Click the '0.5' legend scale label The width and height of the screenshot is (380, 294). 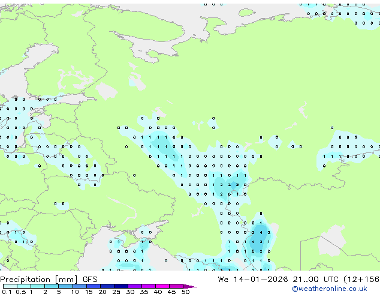tap(21, 292)
